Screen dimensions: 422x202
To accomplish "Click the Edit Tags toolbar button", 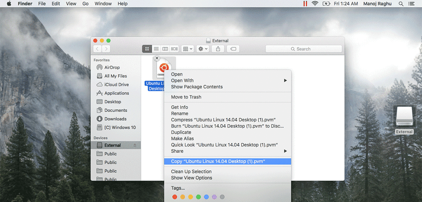I will pyautogui.click(x=233, y=49).
